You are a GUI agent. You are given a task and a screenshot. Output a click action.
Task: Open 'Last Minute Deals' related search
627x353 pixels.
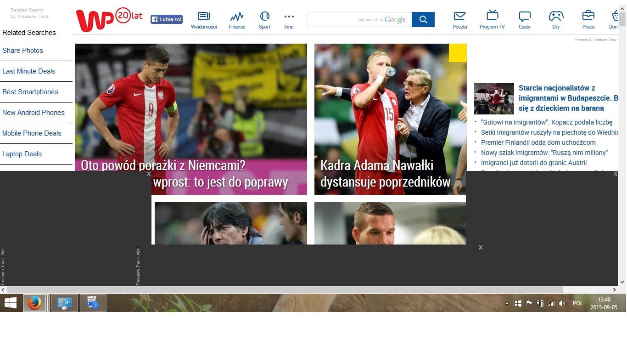(x=29, y=71)
